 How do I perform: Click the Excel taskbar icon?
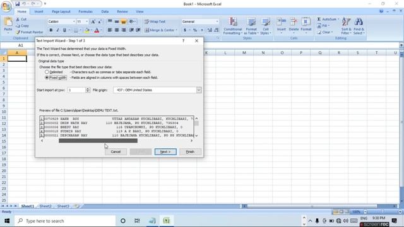[167, 221]
